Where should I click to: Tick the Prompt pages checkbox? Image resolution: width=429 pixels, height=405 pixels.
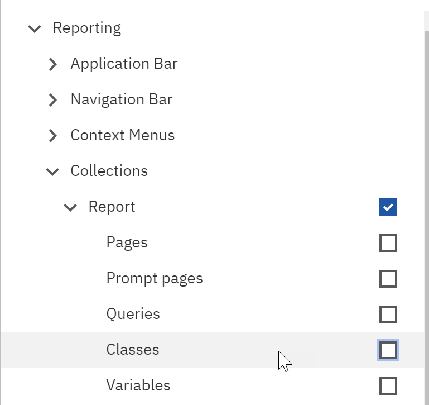tap(388, 279)
